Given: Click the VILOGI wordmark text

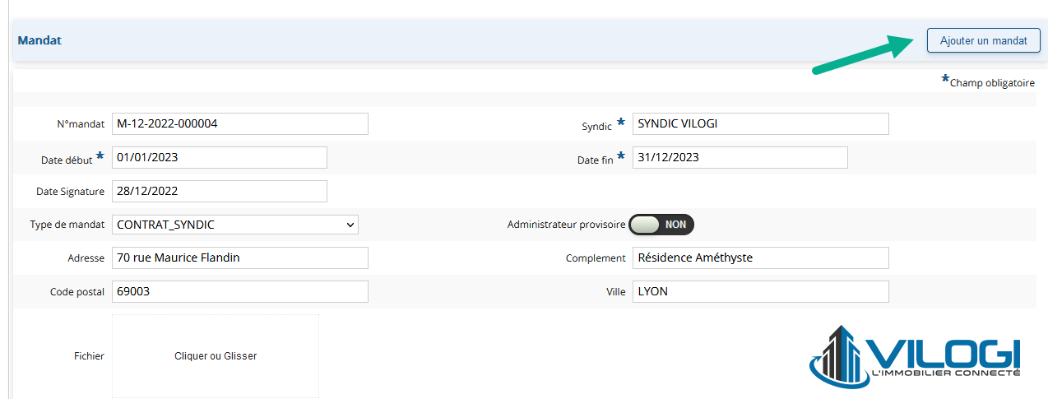Looking at the screenshot, I should [944, 352].
